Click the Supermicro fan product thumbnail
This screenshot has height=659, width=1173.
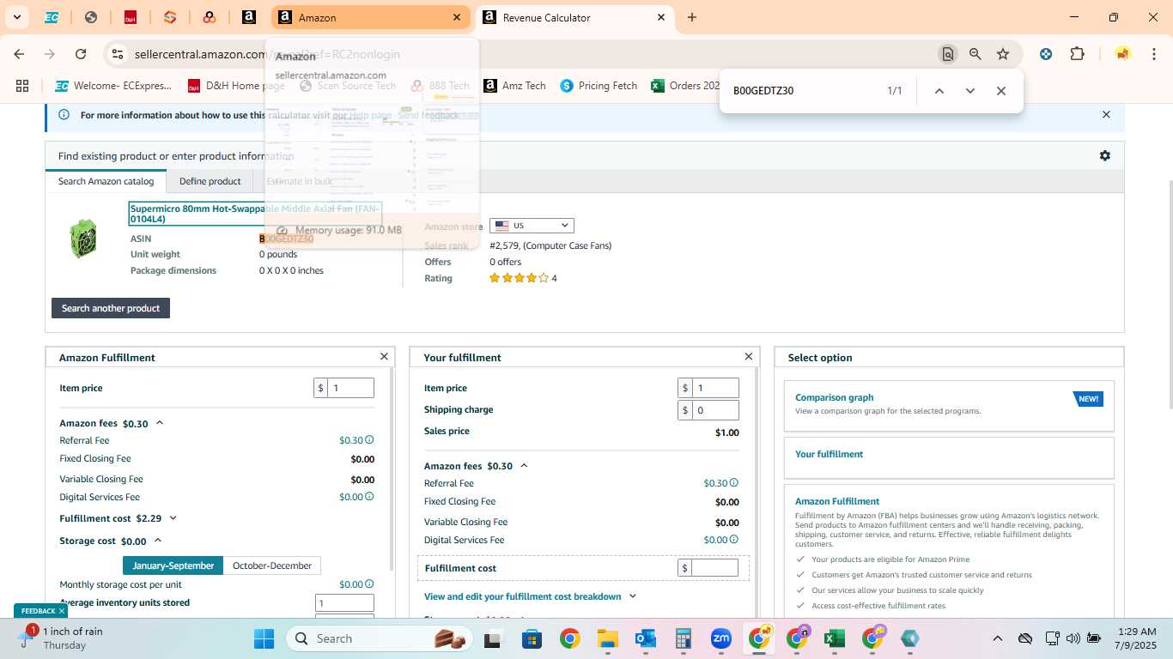tap(83, 239)
